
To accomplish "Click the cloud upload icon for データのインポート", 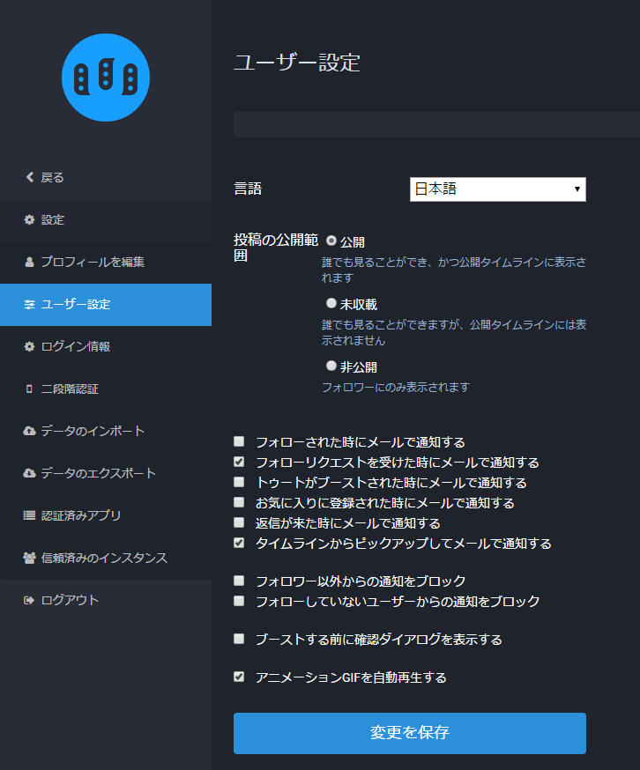I will [29, 431].
